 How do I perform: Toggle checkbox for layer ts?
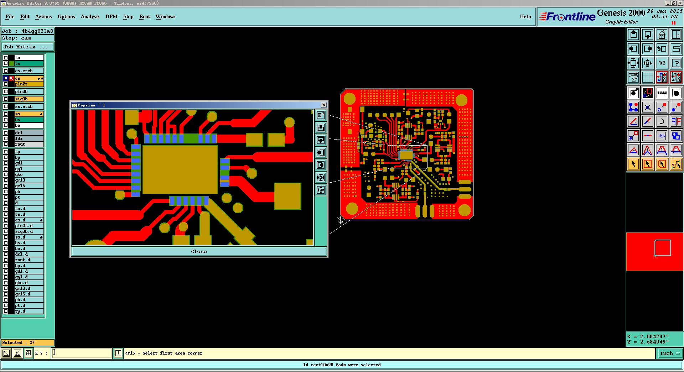[x=6, y=63]
